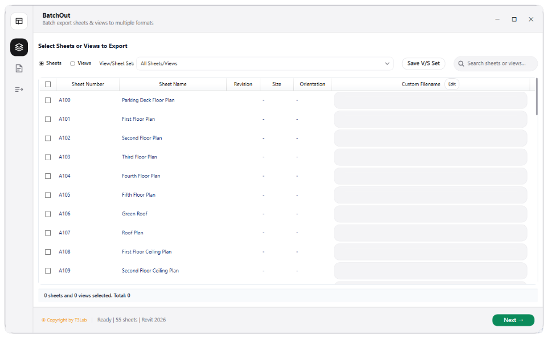The height and width of the screenshot is (338, 548).
Task: Click the Ready 55 sheets status text
Action: click(132, 320)
